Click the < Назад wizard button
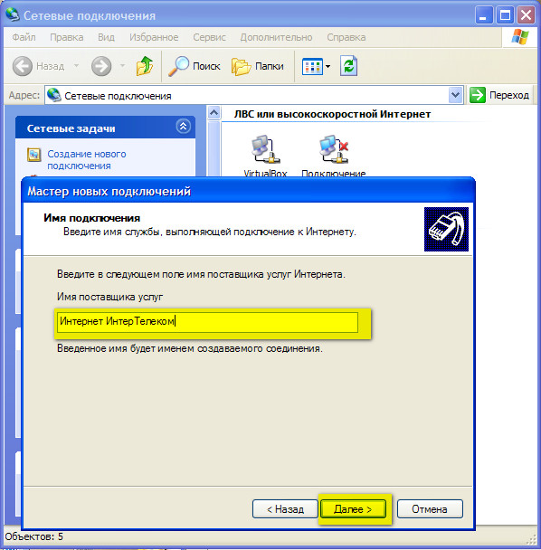Image resolution: width=541 pixels, height=550 pixels. click(x=285, y=509)
